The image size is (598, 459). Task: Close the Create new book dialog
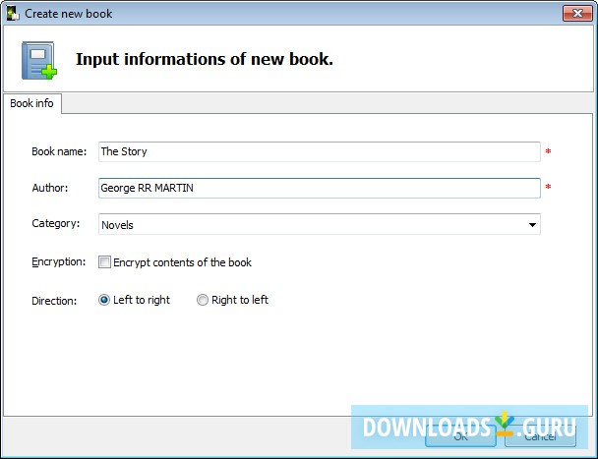(577, 14)
